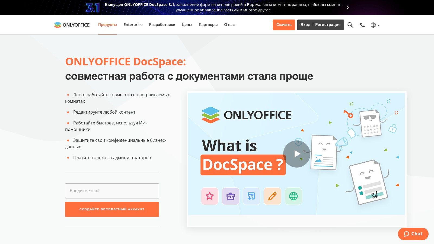Click the orange DocSpace ? label in video

pyautogui.click(x=243, y=165)
